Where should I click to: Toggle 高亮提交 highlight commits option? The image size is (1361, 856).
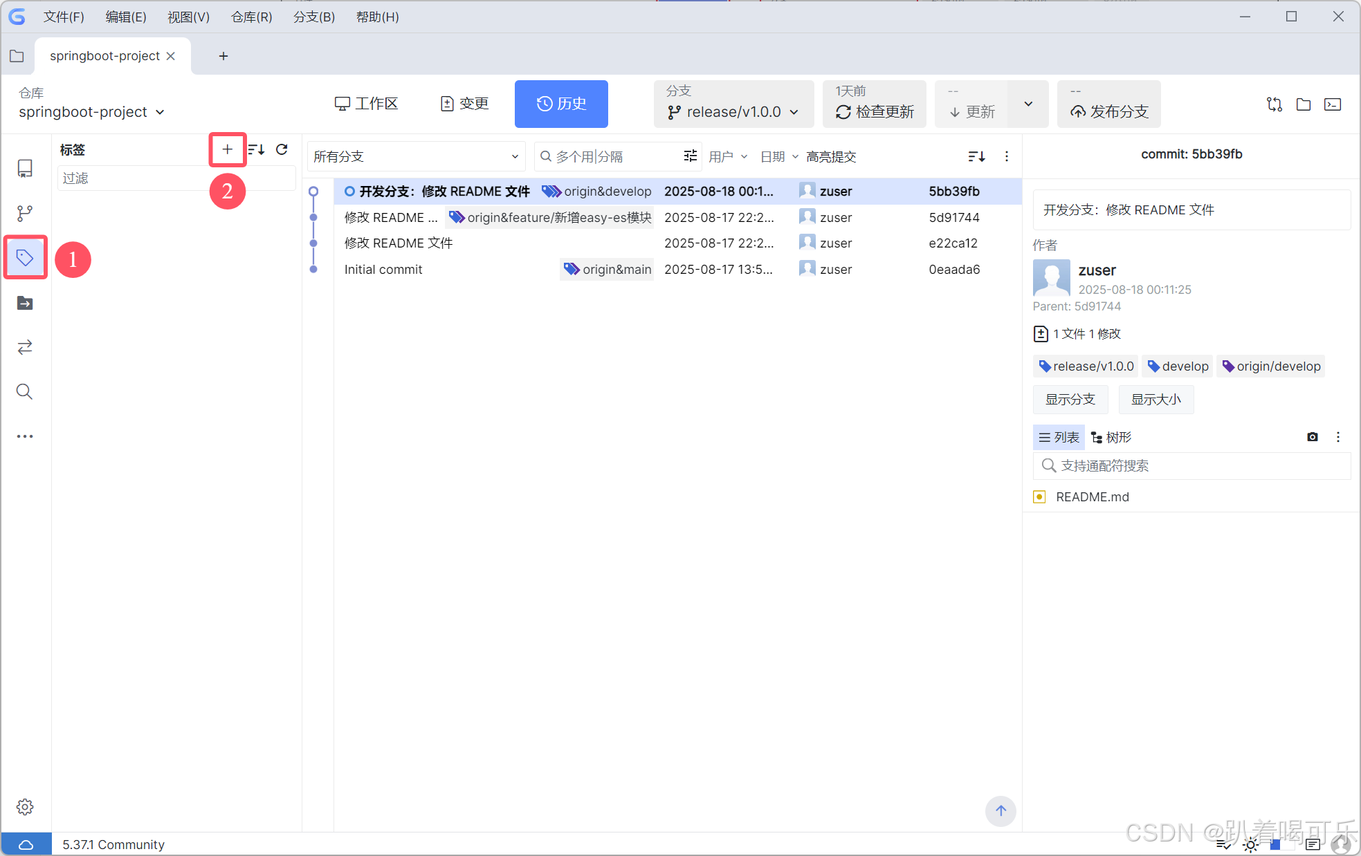pyautogui.click(x=831, y=157)
